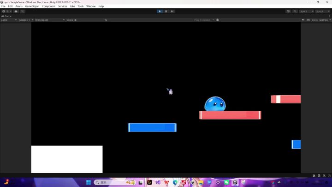Open Task View on the taskbar
The height and width of the screenshot is (187, 332).
click(x=141, y=182)
